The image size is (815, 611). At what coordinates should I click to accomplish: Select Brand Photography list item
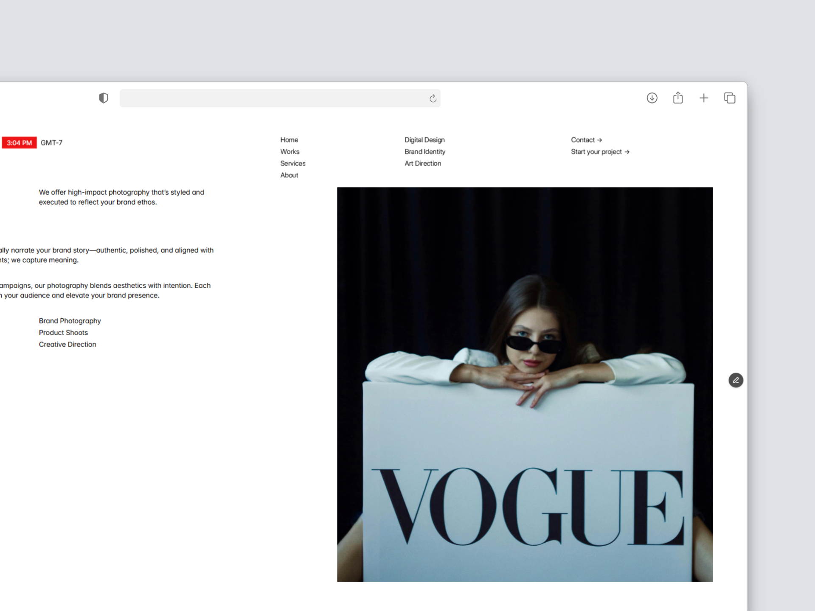pyautogui.click(x=70, y=321)
